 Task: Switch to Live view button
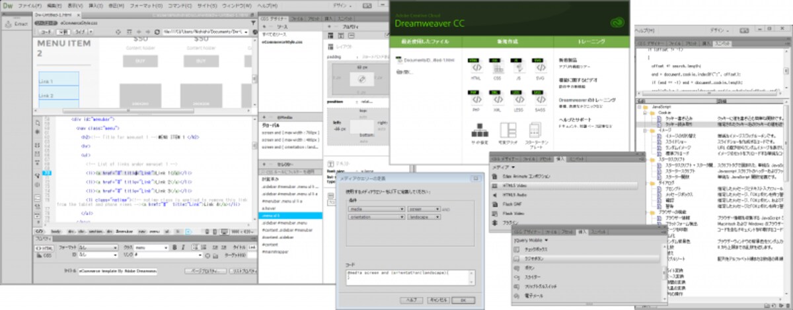[79, 30]
